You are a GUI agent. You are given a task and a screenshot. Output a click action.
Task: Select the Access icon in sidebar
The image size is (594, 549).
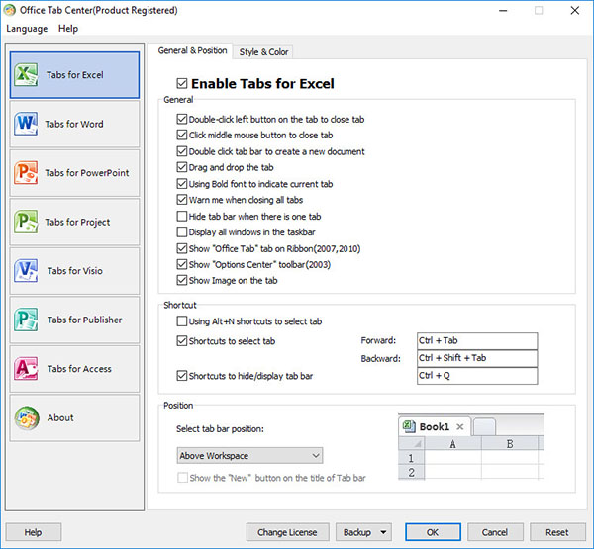point(26,368)
